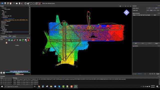Set CAM0 A6K sensor to PRV

151,10
